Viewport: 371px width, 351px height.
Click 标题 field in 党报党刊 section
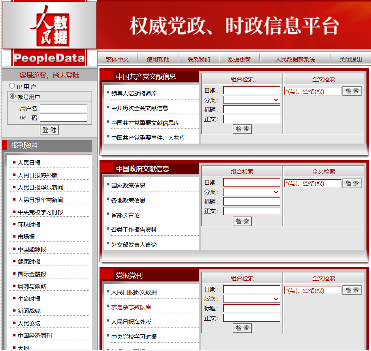click(252, 308)
